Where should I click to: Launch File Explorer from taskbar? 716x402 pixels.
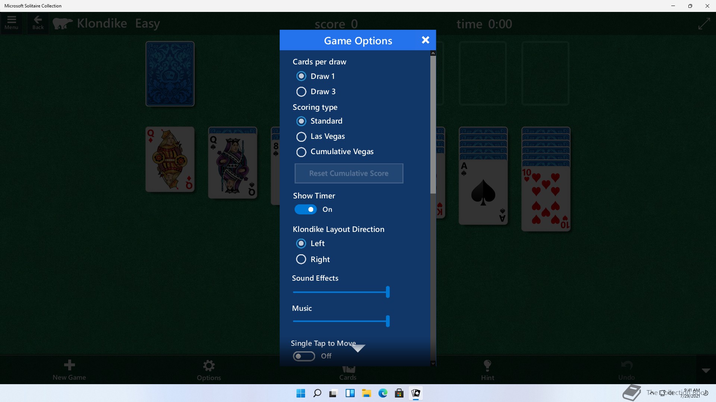click(x=367, y=393)
